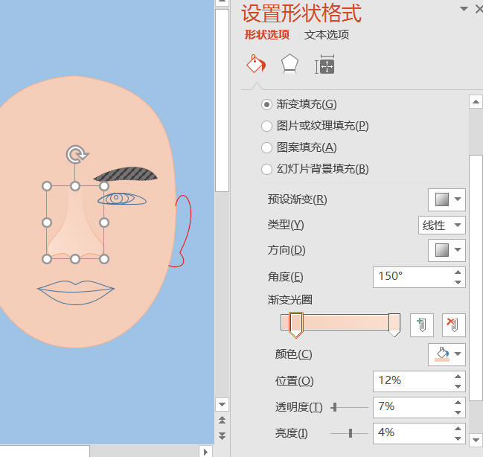Go to next slide double-arrow button
Image resolution: width=483 pixels, height=457 pixels.
pos(222,435)
